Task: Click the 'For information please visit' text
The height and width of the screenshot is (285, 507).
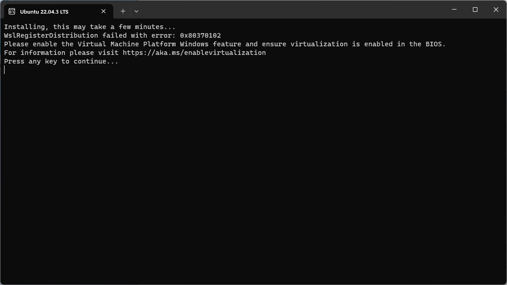Action: pyautogui.click(x=59, y=52)
